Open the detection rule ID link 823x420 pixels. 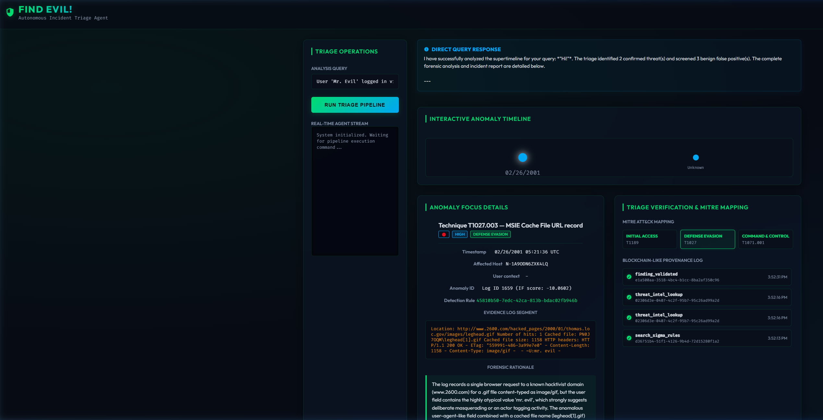[x=527, y=300]
